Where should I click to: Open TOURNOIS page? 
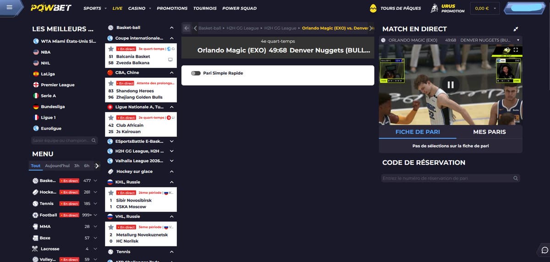tap(205, 8)
